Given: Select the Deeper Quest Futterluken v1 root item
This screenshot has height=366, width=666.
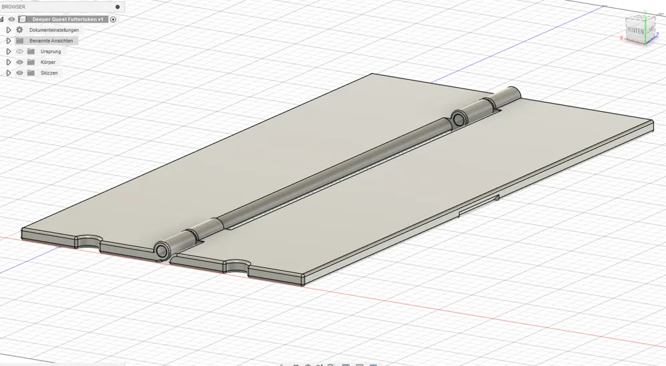Looking at the screenshot, I should coord(67,19).
